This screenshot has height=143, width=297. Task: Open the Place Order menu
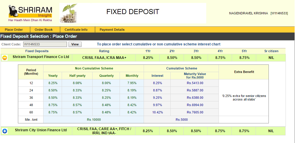coord(14,30)
